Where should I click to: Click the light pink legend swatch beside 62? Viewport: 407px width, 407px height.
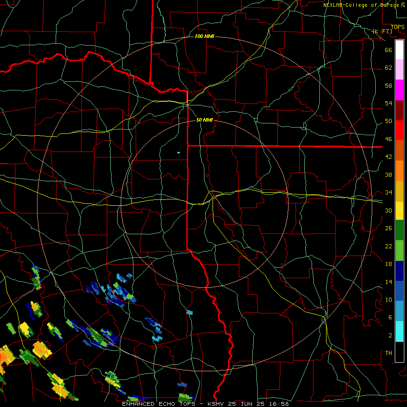click(x=399, y=70)
